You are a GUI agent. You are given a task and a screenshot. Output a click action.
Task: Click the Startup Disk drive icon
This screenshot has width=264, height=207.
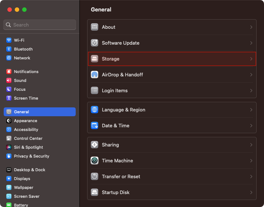point(95,192)
